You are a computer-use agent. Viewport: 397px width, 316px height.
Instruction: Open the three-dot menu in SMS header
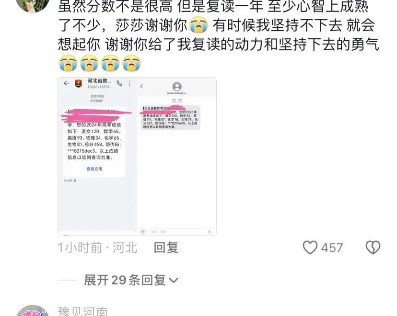coord(129,83)
